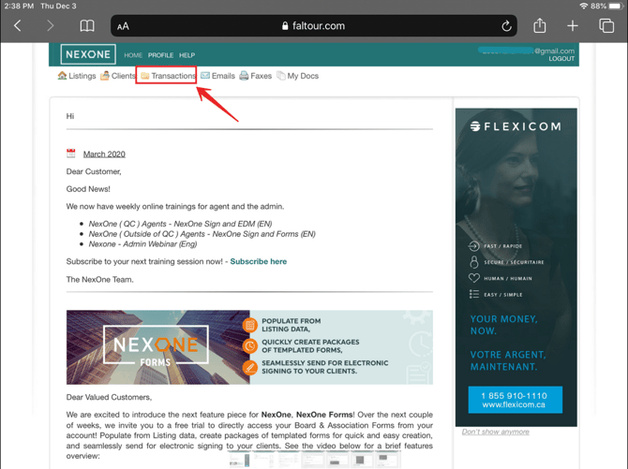The width and height of the screenshot is (628, 469).
Task: Tap the battery status icon
Action: click(x=616, y=6)
